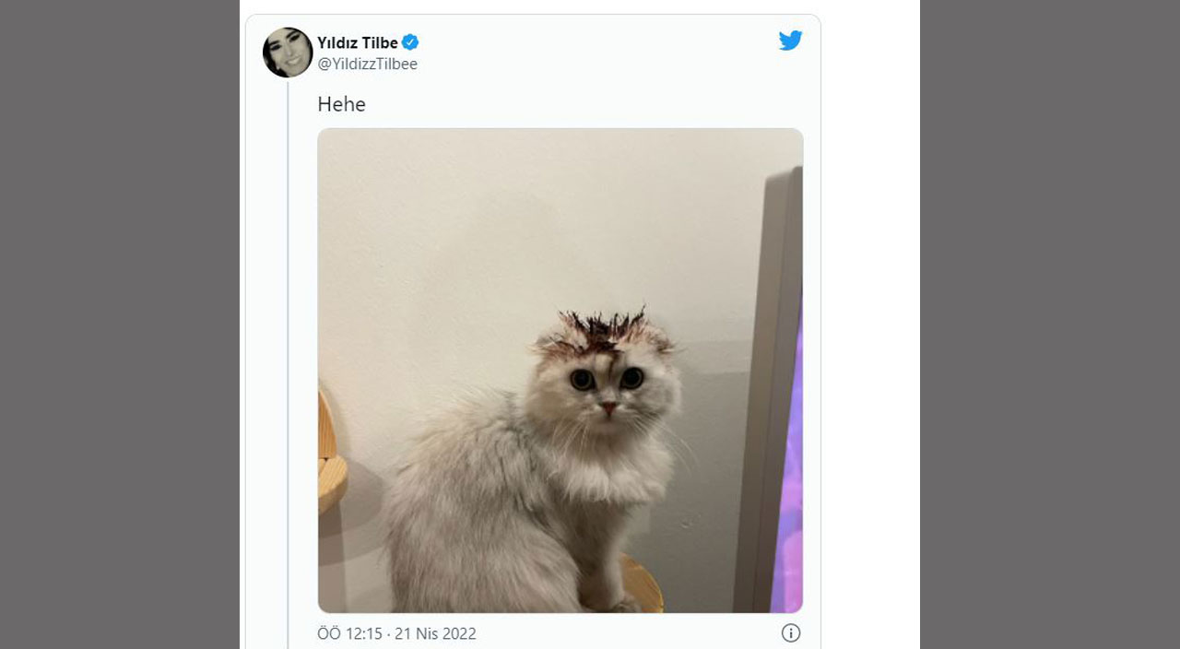Click the gray margin right of page
The image size is (1180, 649).
1049,324
